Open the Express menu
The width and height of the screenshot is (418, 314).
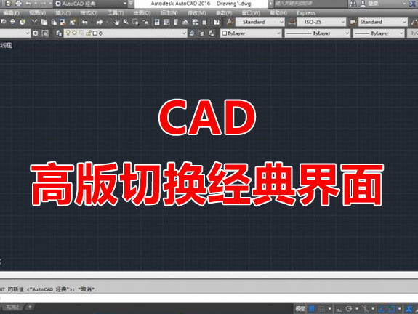pos(306,13)
